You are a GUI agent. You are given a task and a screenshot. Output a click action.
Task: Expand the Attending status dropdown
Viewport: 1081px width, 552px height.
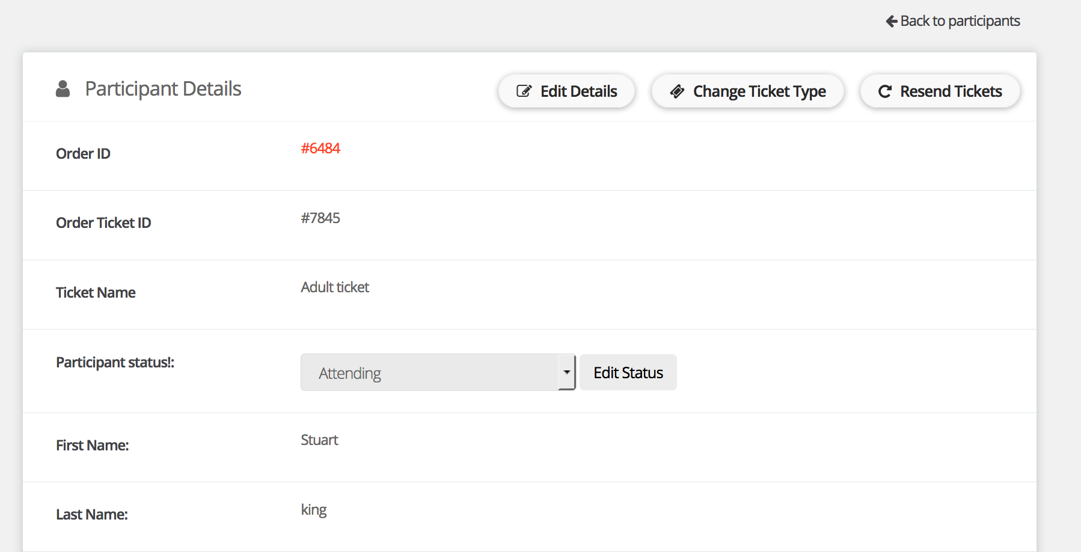[x=429, y=373]
